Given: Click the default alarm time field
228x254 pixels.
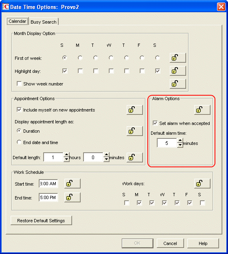Looking at the screenshot, I should tap(167, 143).
